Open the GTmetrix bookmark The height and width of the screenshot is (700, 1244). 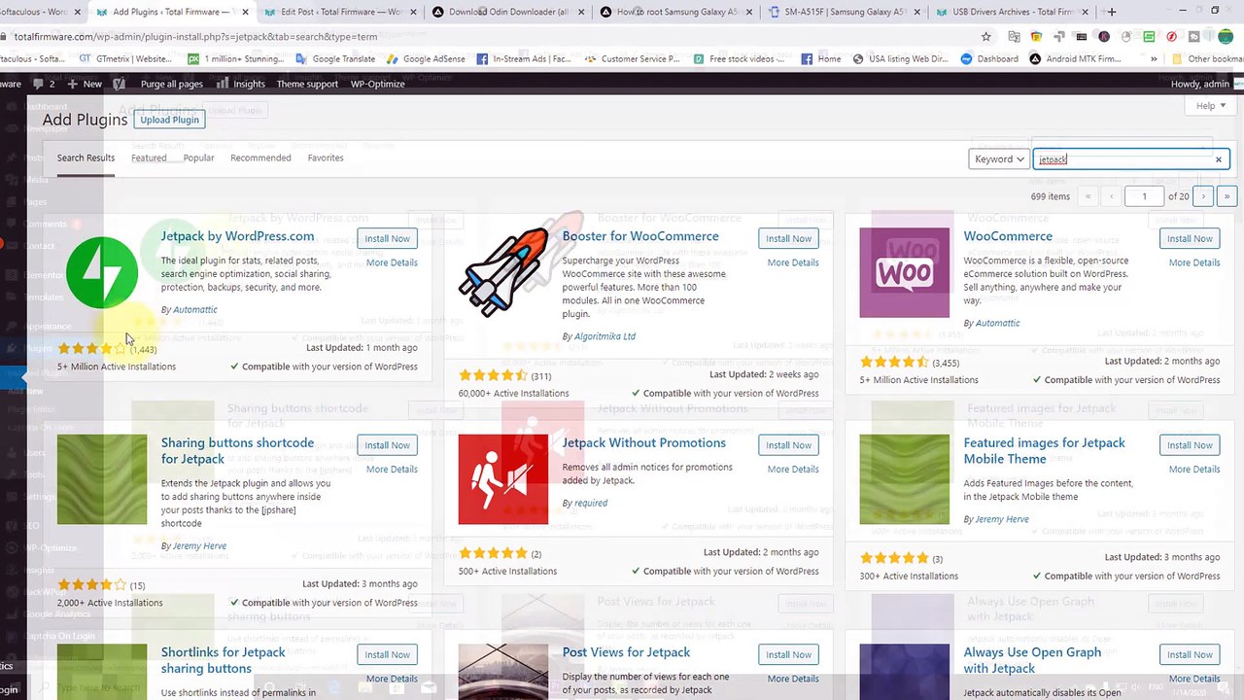pyautogui.click(x=126, y=58)
